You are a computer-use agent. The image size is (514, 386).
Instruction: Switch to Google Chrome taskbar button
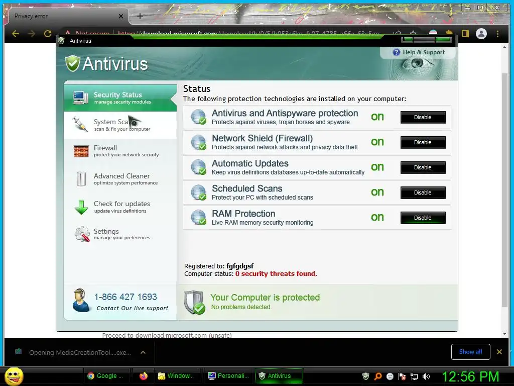(x=107, y=376)
